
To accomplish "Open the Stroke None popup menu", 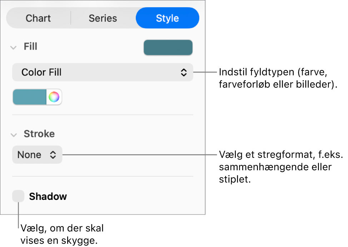I will [37, 155].
